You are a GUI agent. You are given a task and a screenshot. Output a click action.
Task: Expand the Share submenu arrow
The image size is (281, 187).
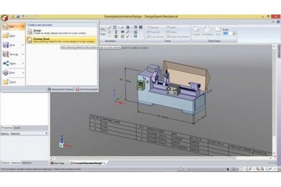23,64
